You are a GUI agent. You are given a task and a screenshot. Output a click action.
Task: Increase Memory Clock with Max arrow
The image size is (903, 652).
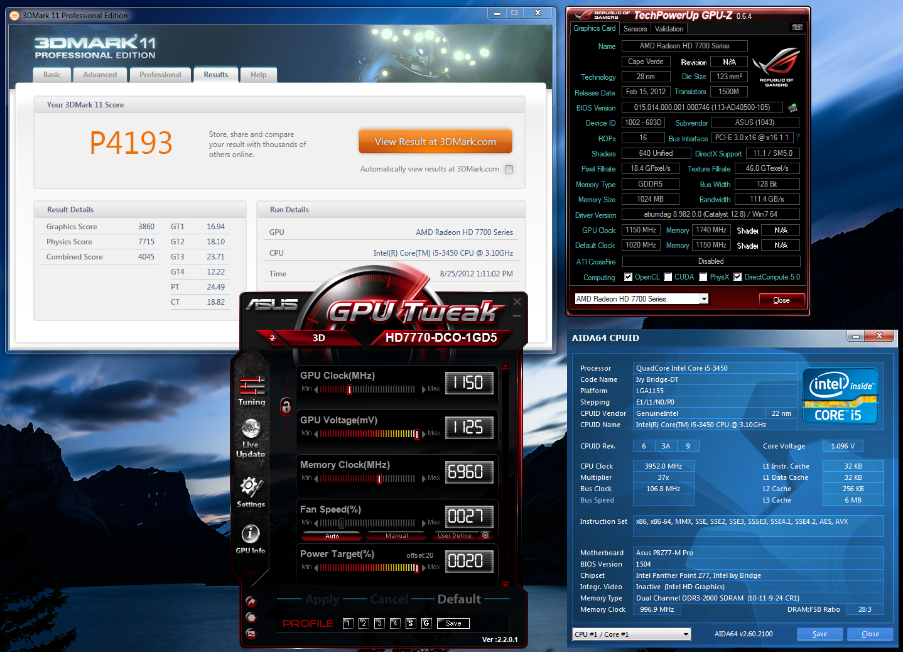424,479
